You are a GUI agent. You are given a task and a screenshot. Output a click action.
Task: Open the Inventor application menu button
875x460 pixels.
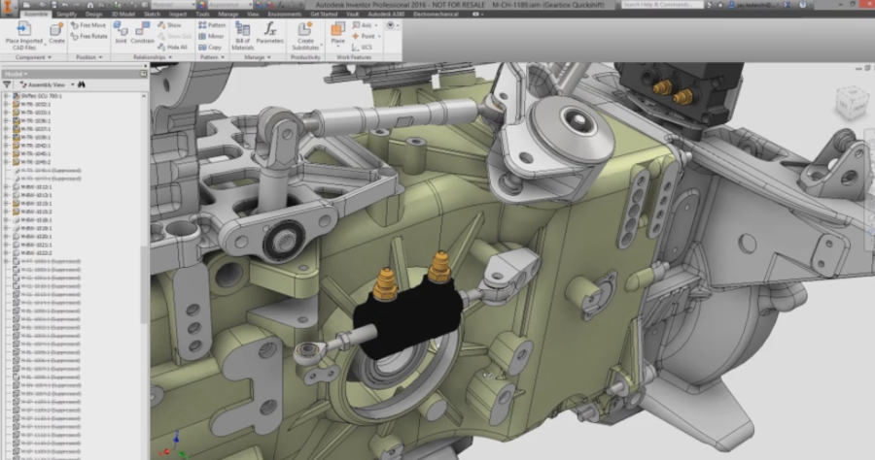tap(8, 8)
